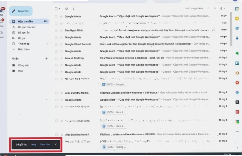Select checkbox for 11:35 email
This screenshot has height=156, width=242.
56,24
